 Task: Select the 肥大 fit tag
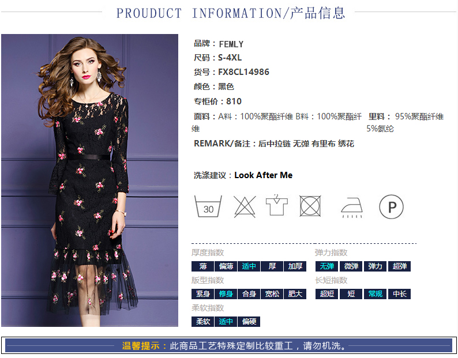click(x=295, y=294)
